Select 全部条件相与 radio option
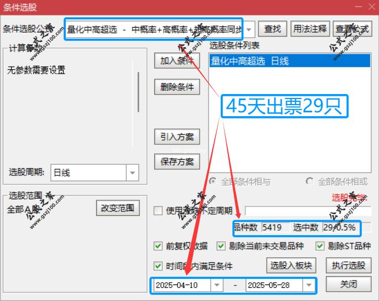This screenshot has width=379, height=301. (240, 181)
